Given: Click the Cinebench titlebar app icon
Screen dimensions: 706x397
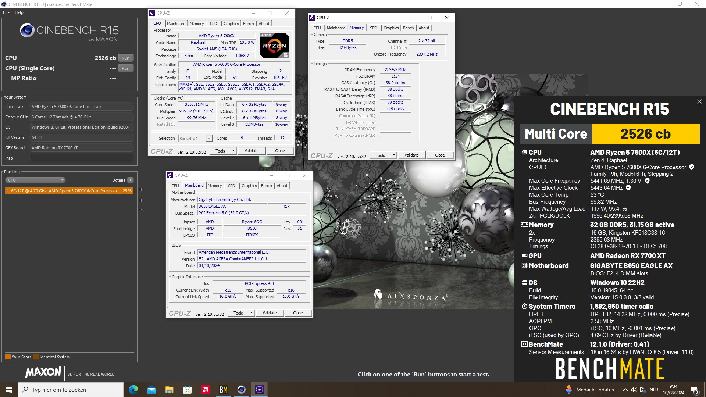Looking at the screenshot, I should [x=4, y=4].
